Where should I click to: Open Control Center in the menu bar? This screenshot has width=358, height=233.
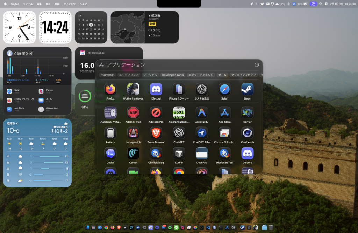[x=326, y=4]
